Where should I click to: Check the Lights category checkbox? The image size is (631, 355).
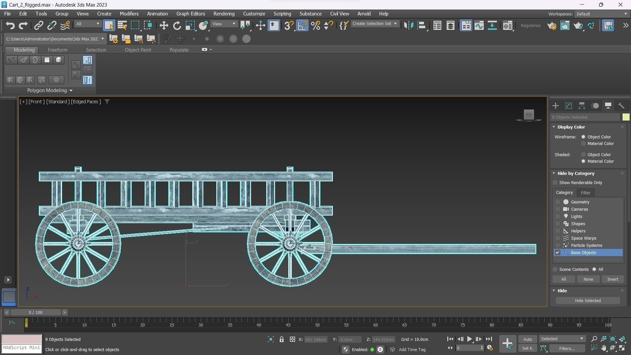pyautogui.click(x=558, y=217)
